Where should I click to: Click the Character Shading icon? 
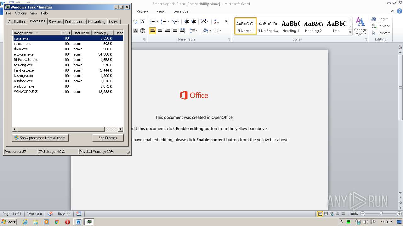point(135,30)
